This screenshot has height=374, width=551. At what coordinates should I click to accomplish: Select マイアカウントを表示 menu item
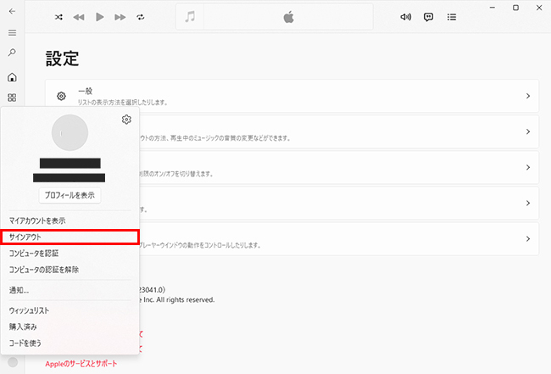click(70, 220)
